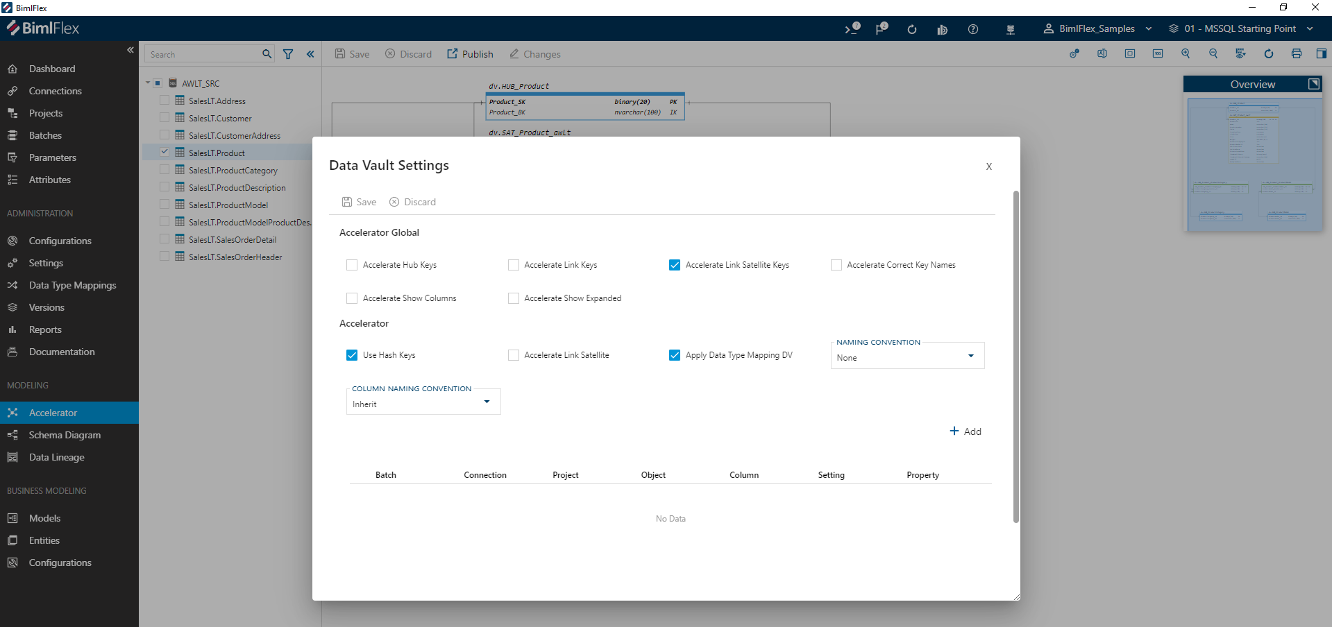Close the Data Vault Settings dialog

(989, 166)
